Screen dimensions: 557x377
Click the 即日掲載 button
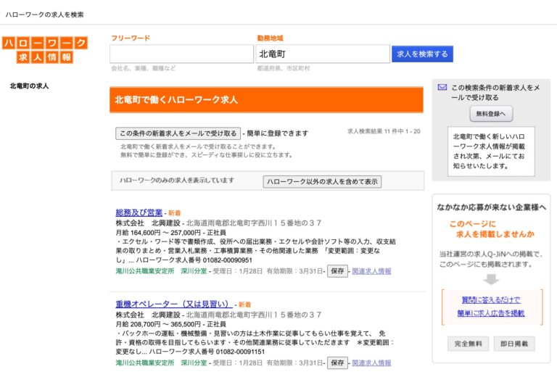coord(514,344)
